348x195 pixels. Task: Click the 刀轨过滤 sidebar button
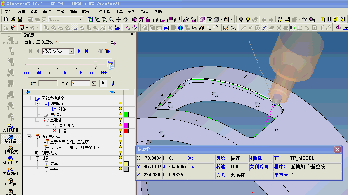10,128
